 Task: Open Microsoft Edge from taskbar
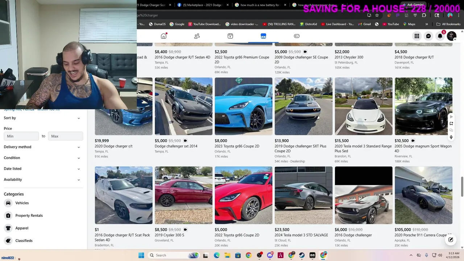tap(216, 255)
